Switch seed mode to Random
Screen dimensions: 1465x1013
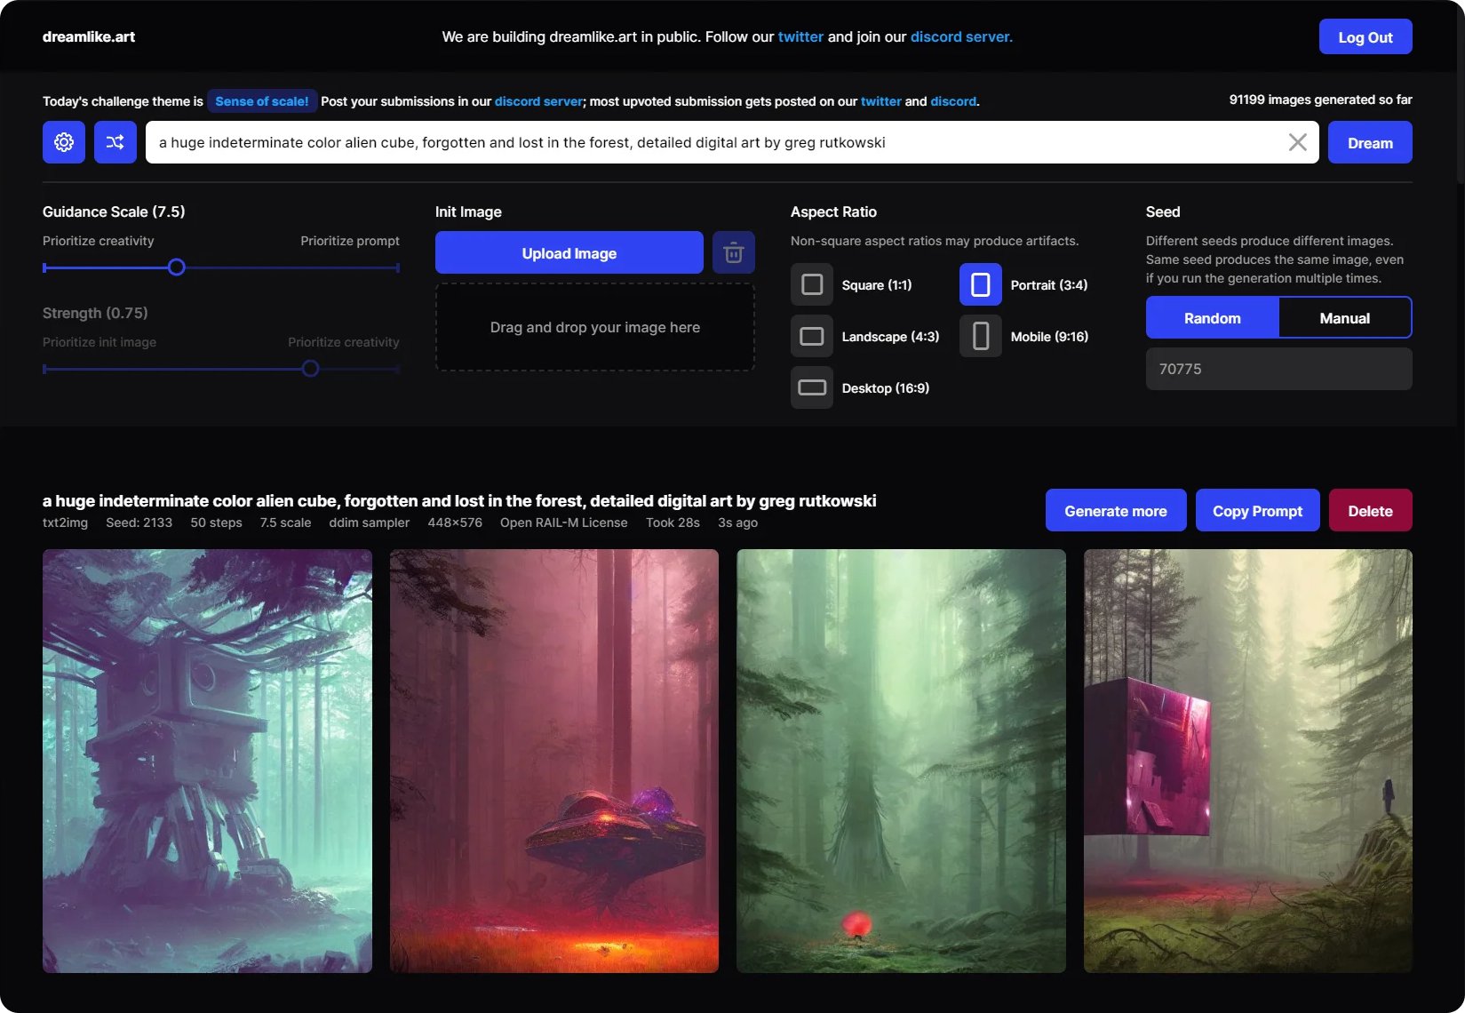click(1213, 318)
